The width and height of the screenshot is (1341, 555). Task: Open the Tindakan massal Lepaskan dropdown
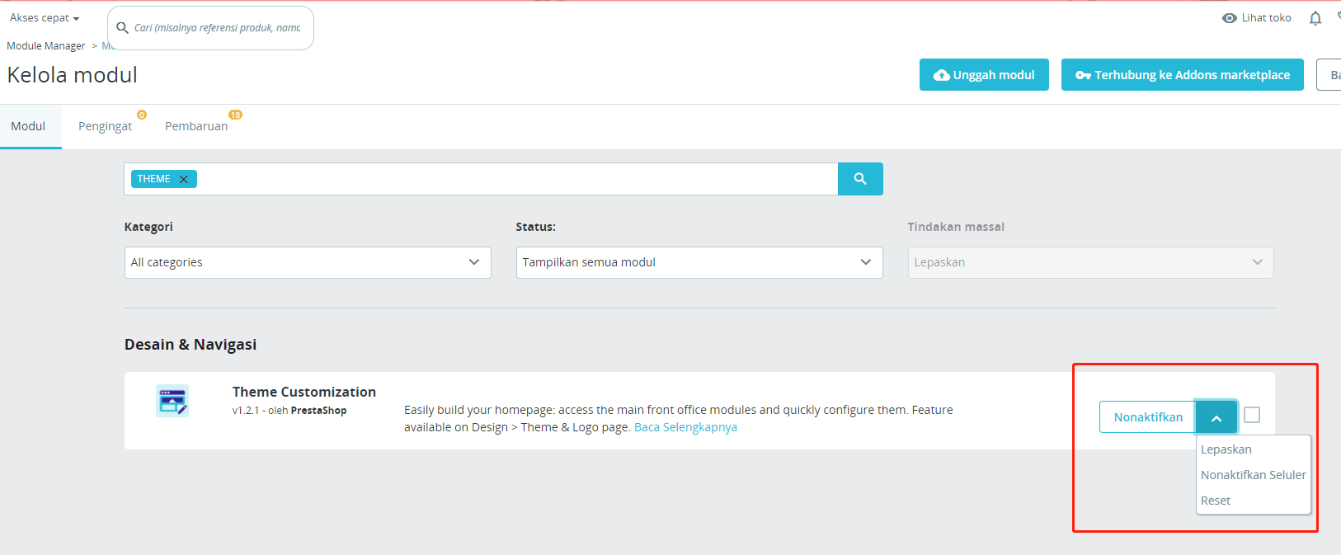1090,262
